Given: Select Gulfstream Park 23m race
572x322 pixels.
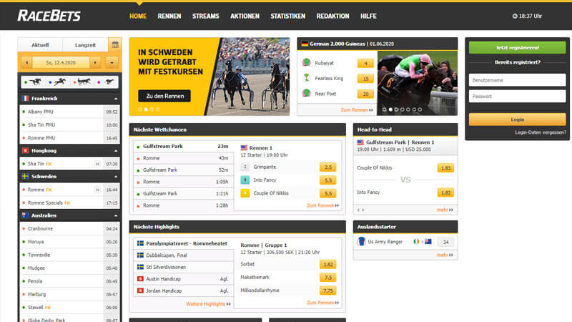Looking at the screenshot, I should tap(184, 146).
